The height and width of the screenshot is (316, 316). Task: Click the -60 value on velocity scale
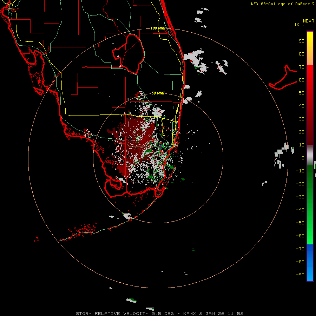[x=300, y=236]
